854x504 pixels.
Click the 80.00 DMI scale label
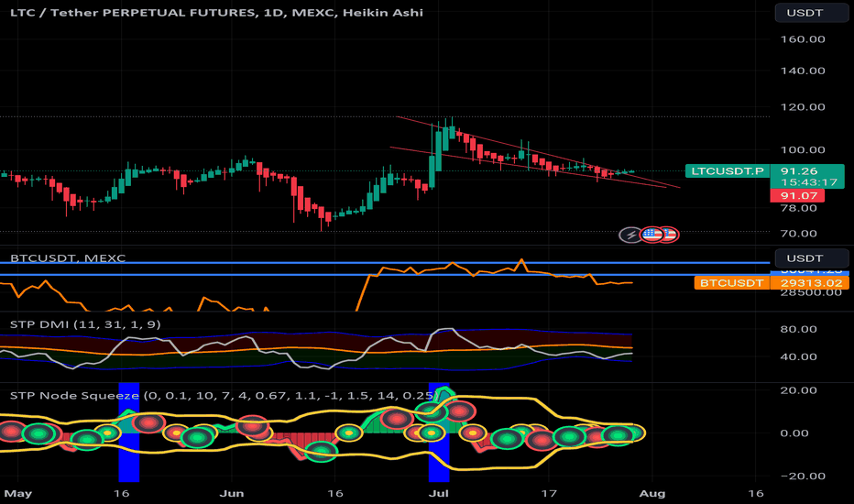click(798, 329)
